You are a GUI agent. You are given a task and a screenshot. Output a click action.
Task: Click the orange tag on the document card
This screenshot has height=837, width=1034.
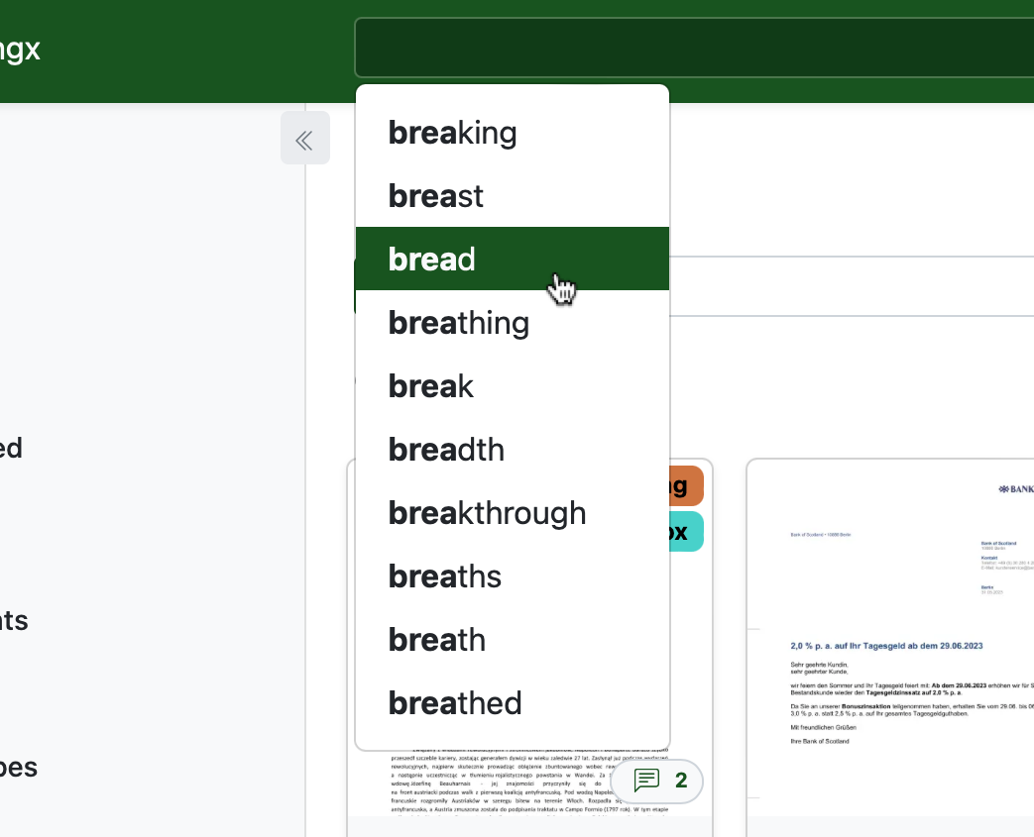click(686, 485)
